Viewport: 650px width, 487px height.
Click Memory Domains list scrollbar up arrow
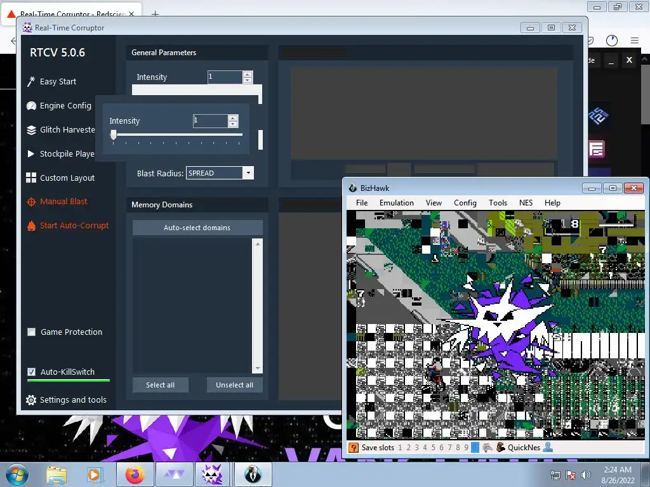[x=258, y=244]
